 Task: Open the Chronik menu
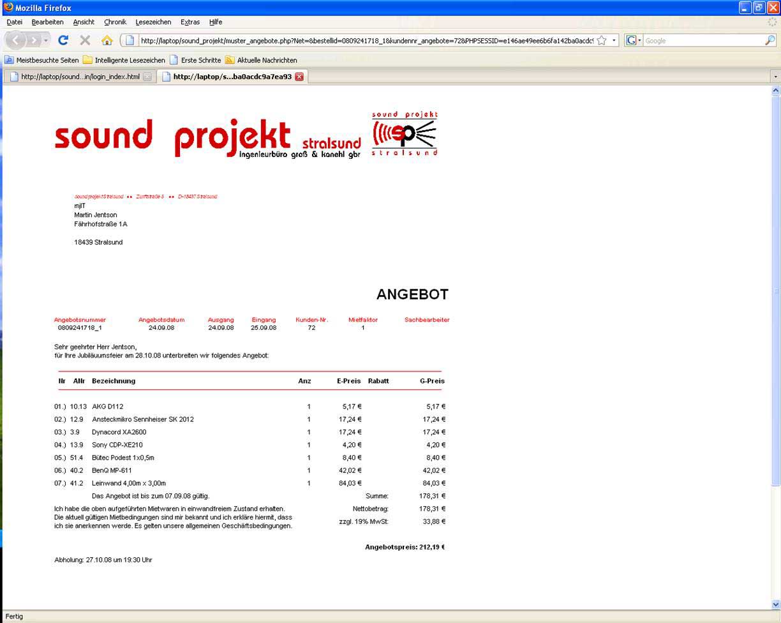(115, 22)
